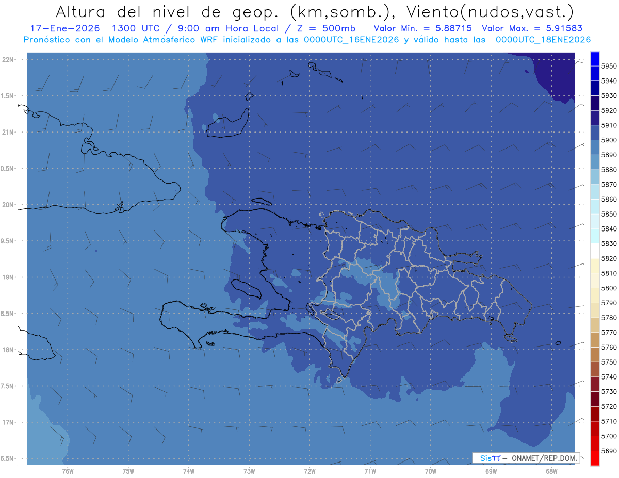
Task: Click the legend color band between 5690 and 5700
Action: coord(595,443)
